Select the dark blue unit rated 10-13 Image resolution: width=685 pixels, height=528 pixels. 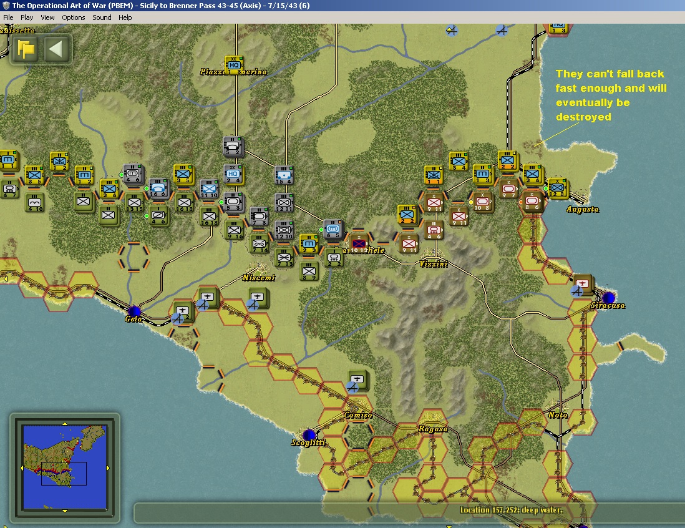point(359,244)
